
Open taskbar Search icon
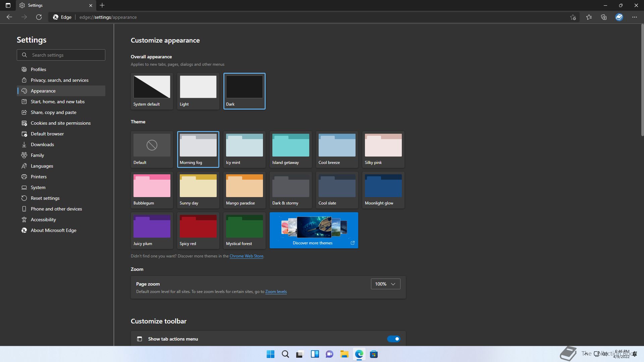285,354
